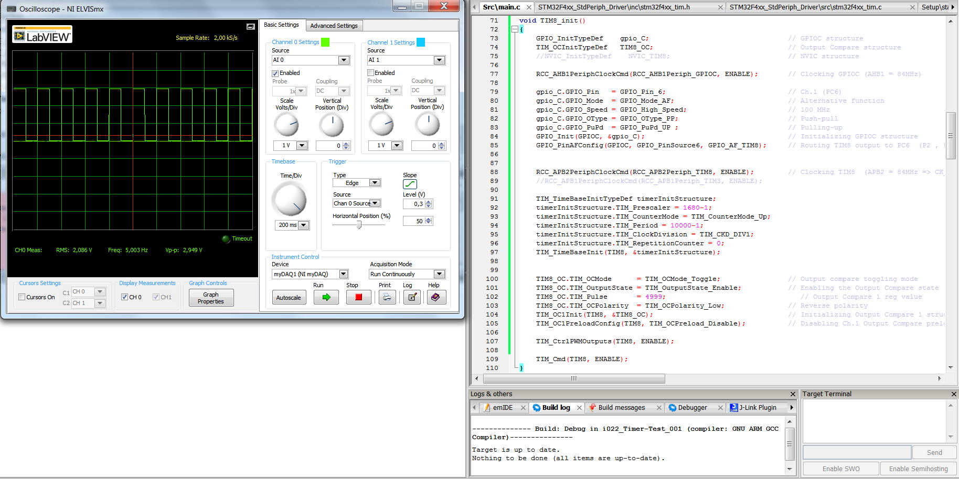The width and height of the screenshot is (959, 479).
Task: Switch to Basic Settings tab
Action: tap(281, 25)
